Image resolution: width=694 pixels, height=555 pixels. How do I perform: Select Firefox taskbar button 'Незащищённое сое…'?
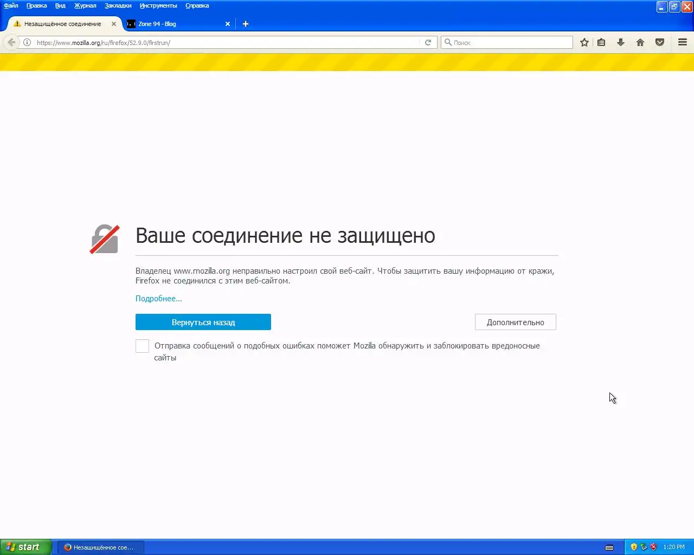click(x=102, y=547)
